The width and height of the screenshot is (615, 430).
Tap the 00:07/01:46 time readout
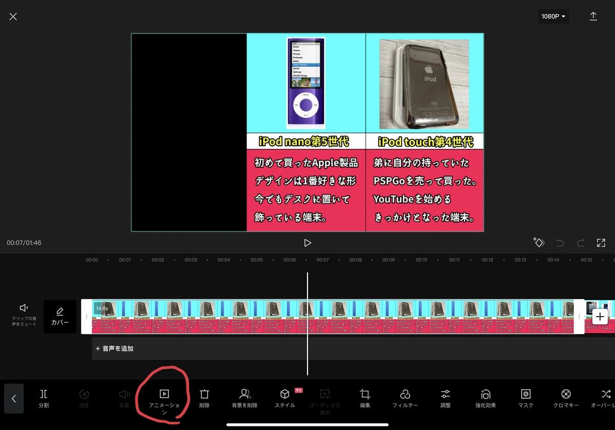pos(24,243)
